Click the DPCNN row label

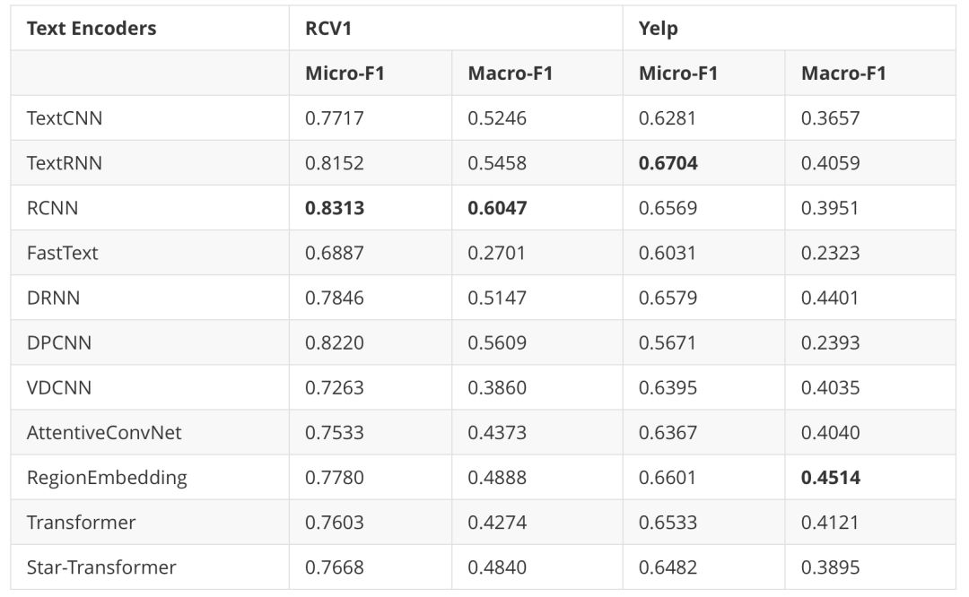pyautogui.click(x=59, y=342)
